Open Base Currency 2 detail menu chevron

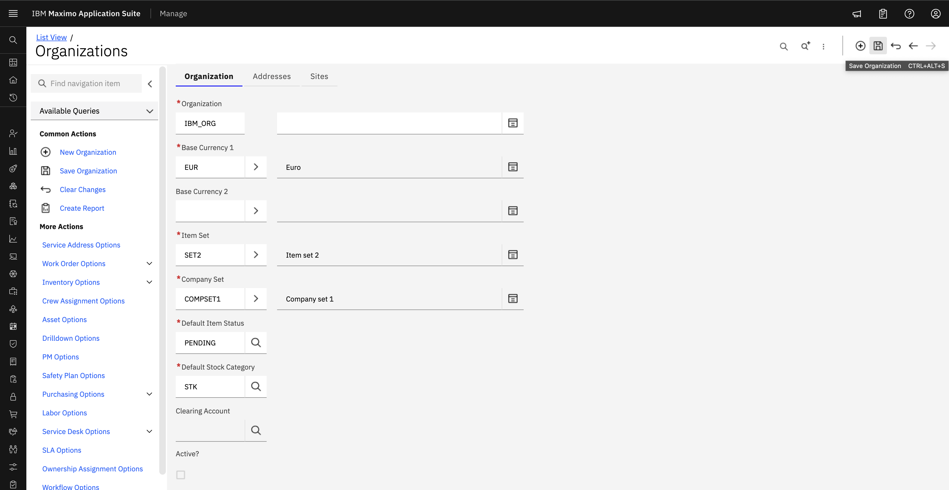pos(256,211)
